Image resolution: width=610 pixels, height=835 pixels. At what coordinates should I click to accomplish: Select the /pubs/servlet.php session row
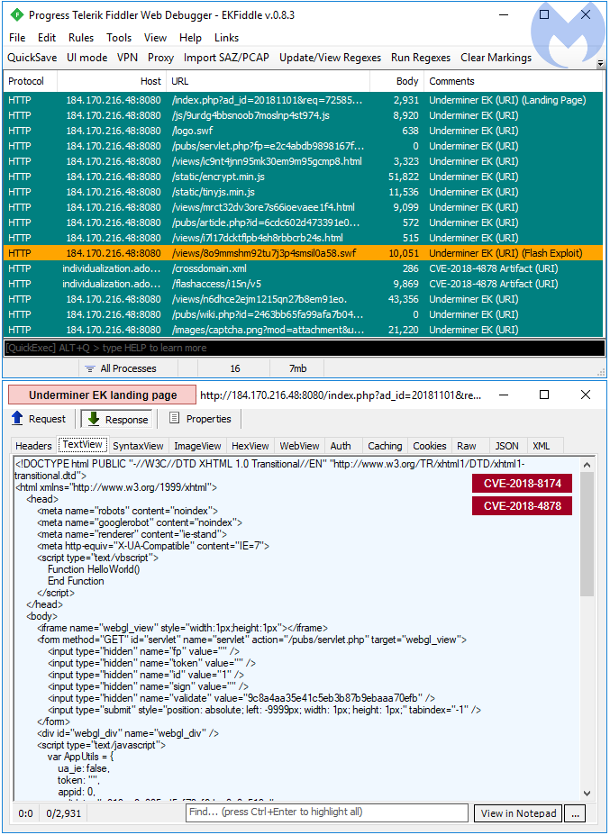click(x=304, y=146)
